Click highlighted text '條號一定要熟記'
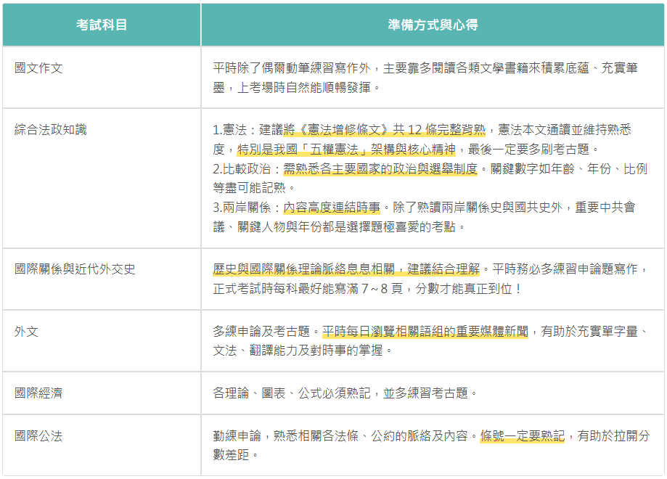This screenshot has height=479, width=667. (x=523, y=436)
